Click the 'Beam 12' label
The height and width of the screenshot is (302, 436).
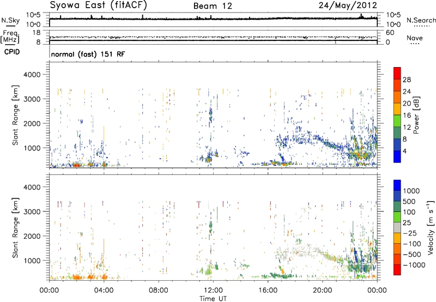(x=213, y=6)
